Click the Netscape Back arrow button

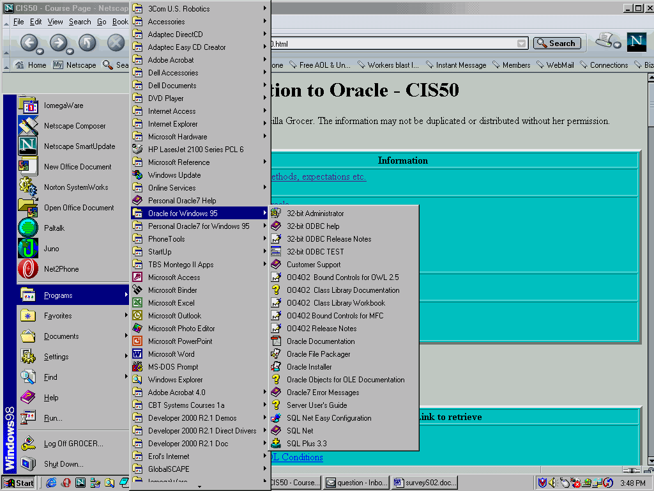(x=29, y=43)
